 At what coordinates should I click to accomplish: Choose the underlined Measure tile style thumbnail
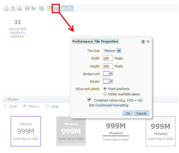click(x=116, y=132)
